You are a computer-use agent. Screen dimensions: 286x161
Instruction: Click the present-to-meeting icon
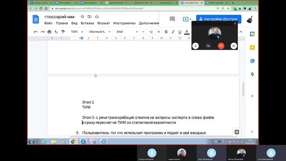(185, 19)
